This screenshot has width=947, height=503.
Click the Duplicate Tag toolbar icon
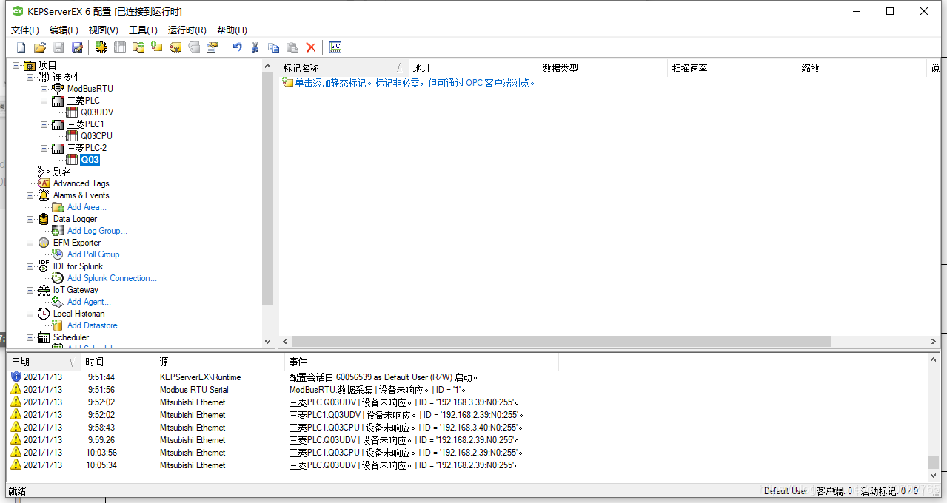pos(194,47)
